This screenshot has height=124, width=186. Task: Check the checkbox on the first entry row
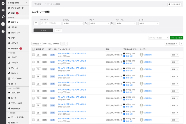33,54
